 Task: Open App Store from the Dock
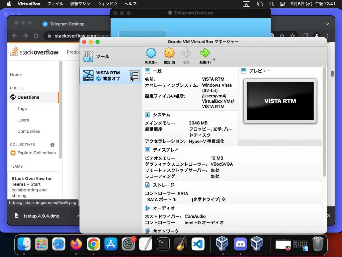pyautogui.click(x=111, y=244)
